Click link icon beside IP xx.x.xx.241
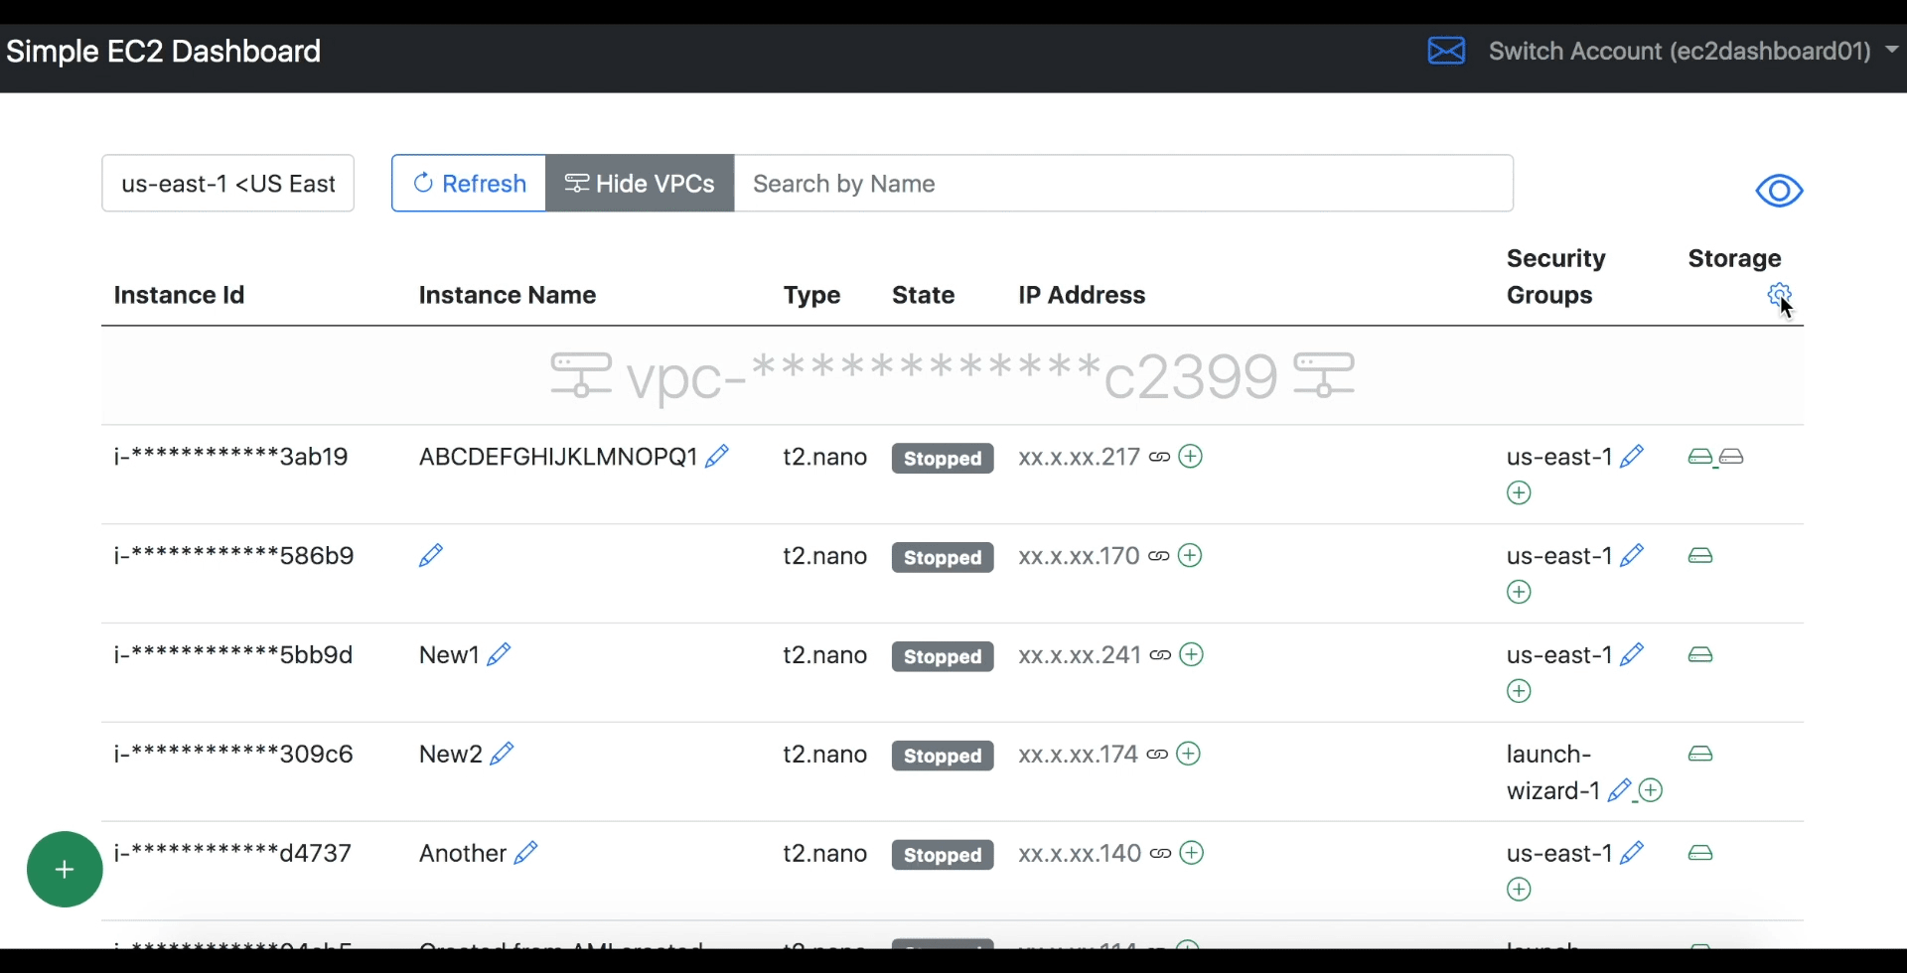 click(1160, 656)
